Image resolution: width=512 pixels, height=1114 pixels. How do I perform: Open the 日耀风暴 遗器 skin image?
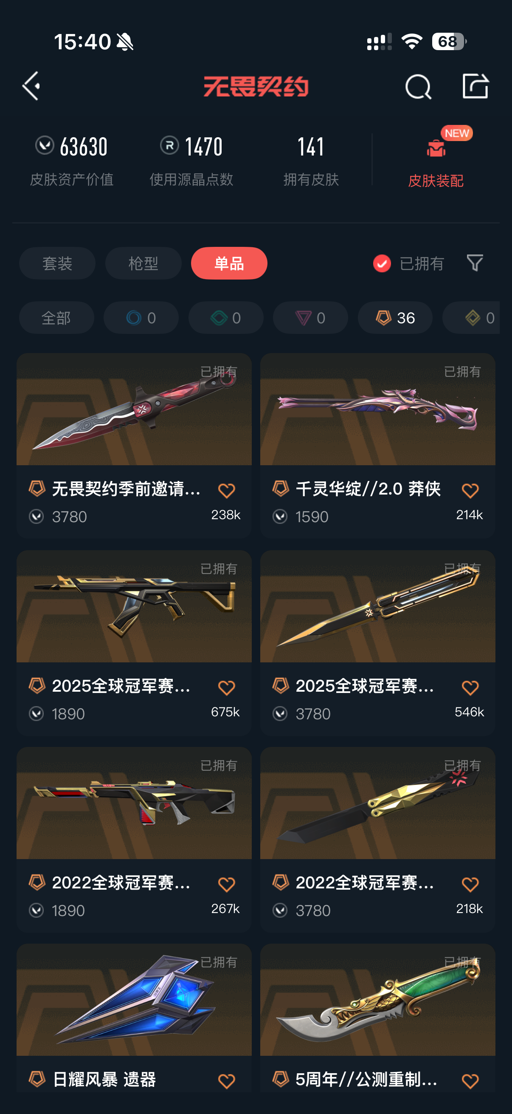tap(134, 1000)
